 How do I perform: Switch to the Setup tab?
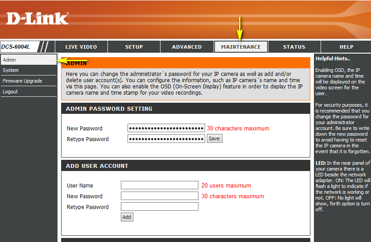point(134,47)
